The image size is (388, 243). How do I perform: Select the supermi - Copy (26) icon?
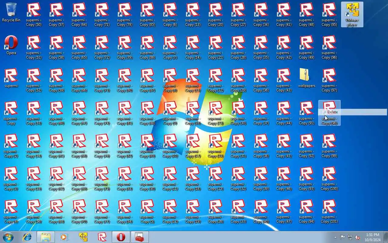pyautogui.click(x=216, y=211)
